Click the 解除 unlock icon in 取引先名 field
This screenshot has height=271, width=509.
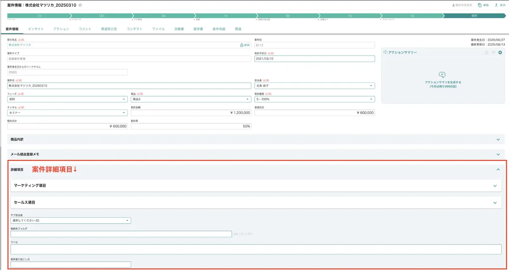tap(245, 45)
